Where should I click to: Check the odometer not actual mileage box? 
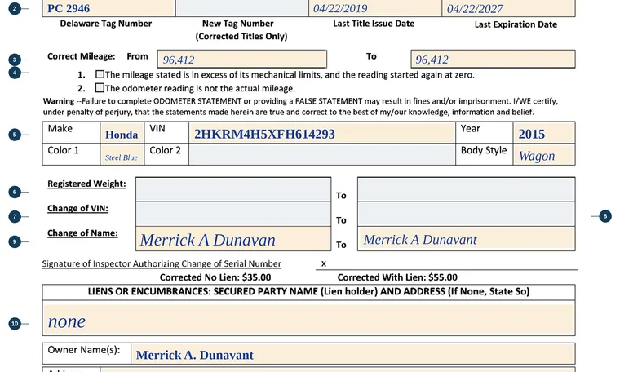tap(100, 88)
